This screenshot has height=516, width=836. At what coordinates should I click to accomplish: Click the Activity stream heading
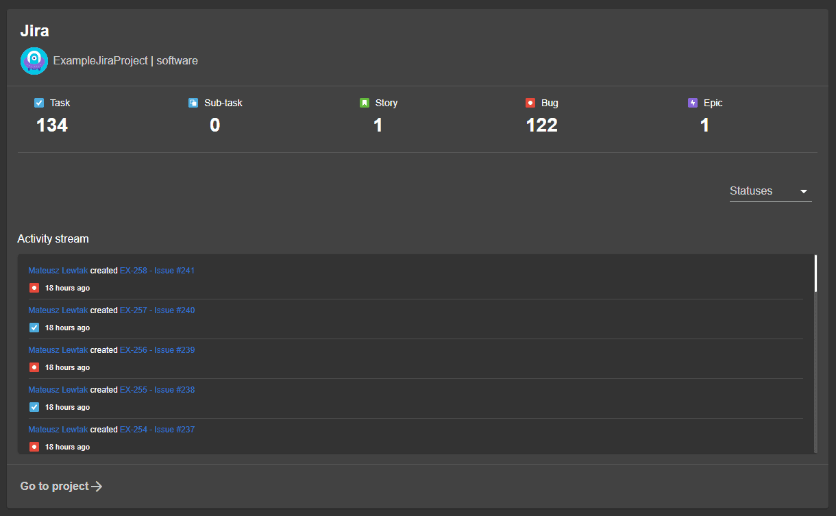53,239
